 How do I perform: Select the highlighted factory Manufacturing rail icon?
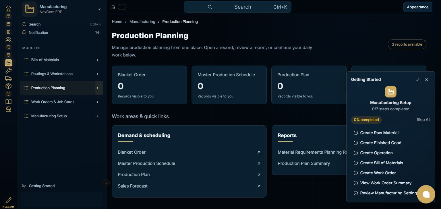(x=8, y=63)
